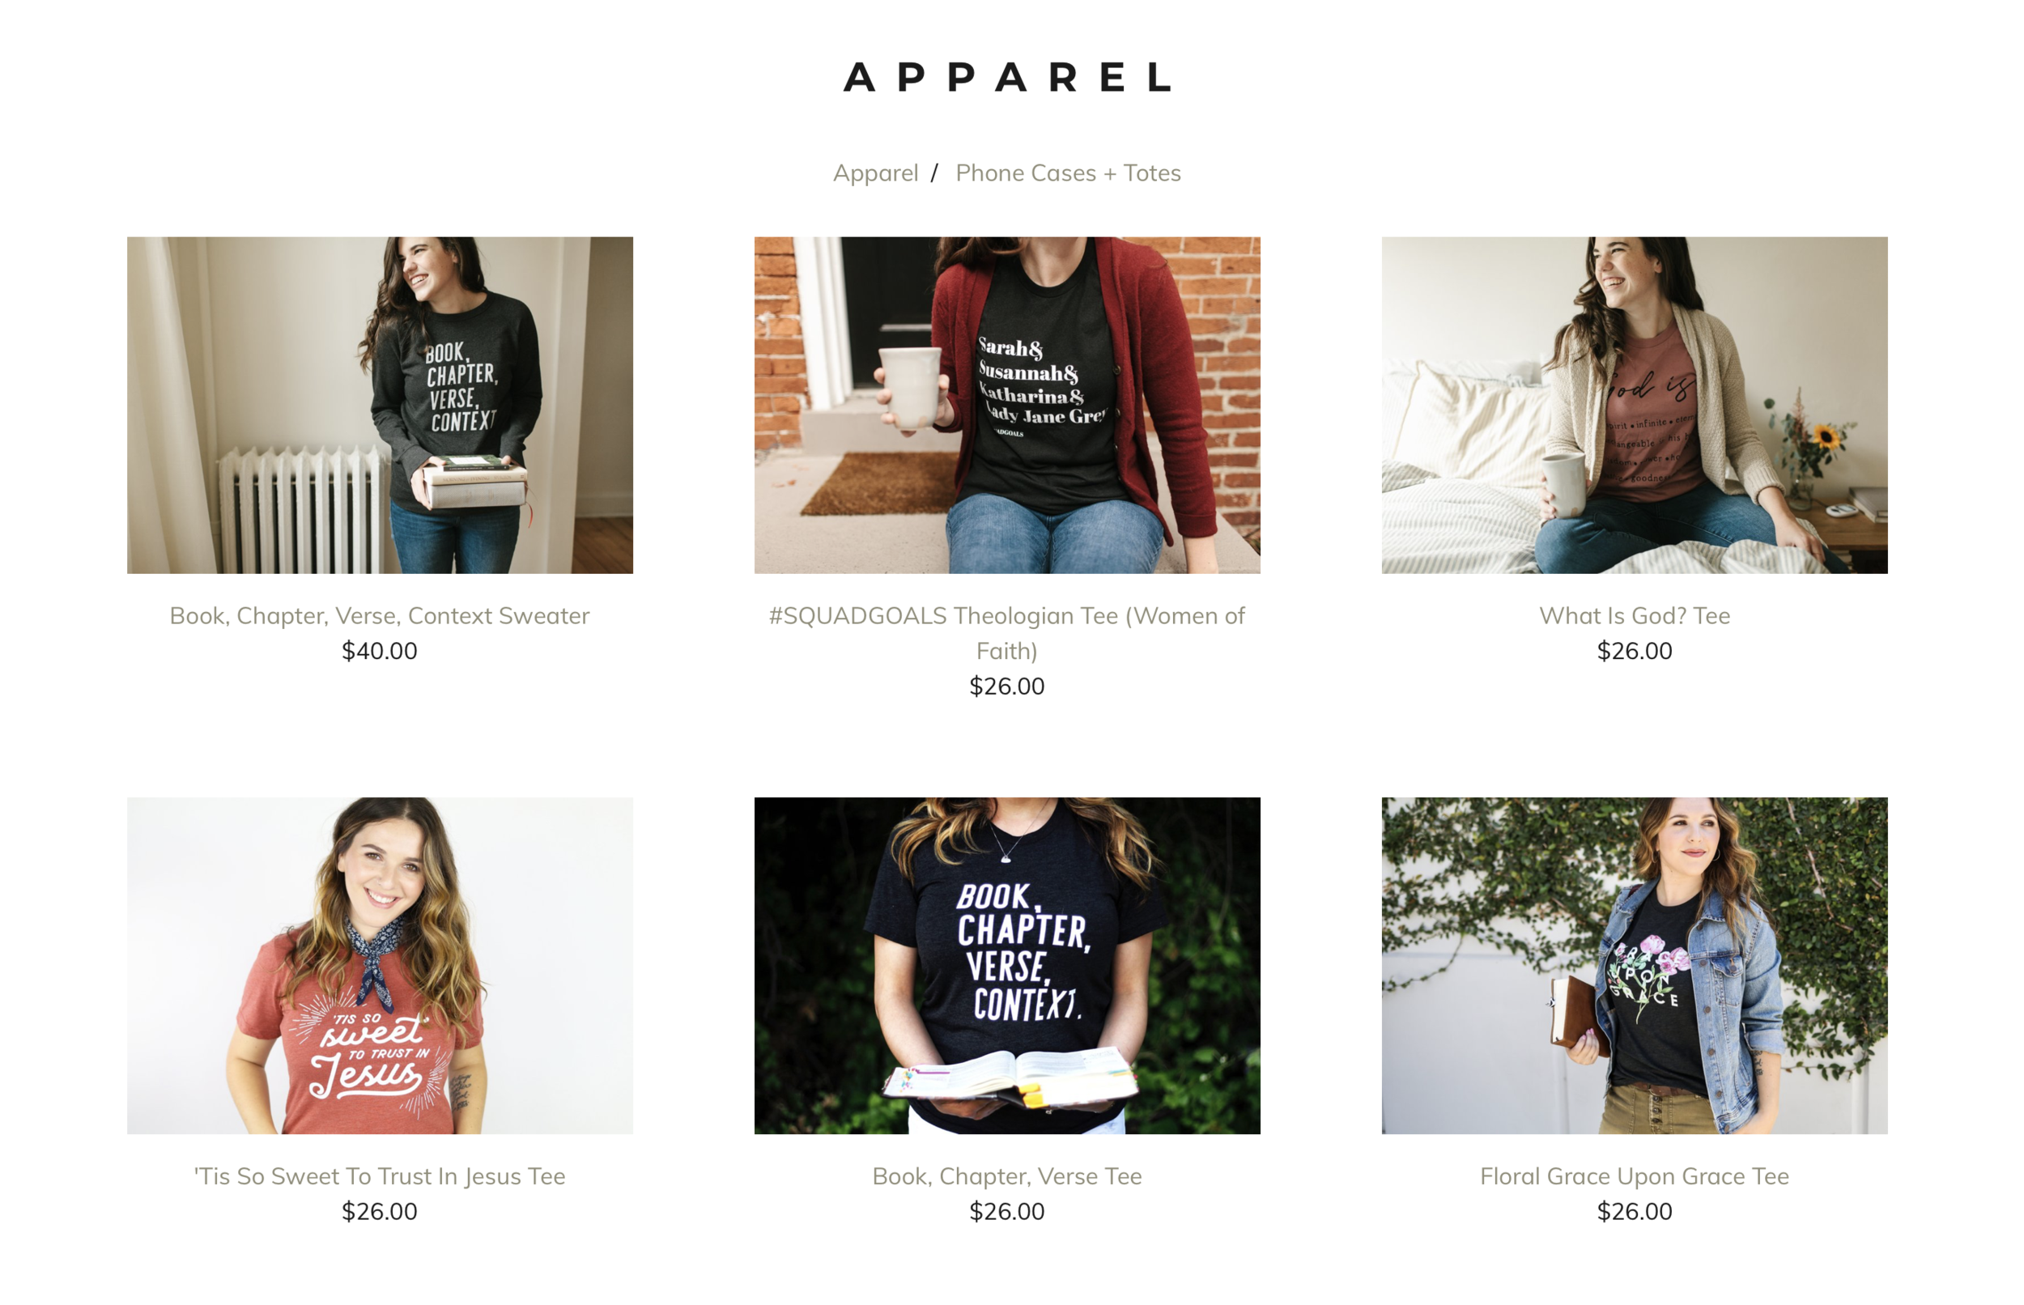This screenshot has height=1305, width=2024.
Task: Open the Floral Grace Upon Grace Tee photo
Action: click(1634, 965)
